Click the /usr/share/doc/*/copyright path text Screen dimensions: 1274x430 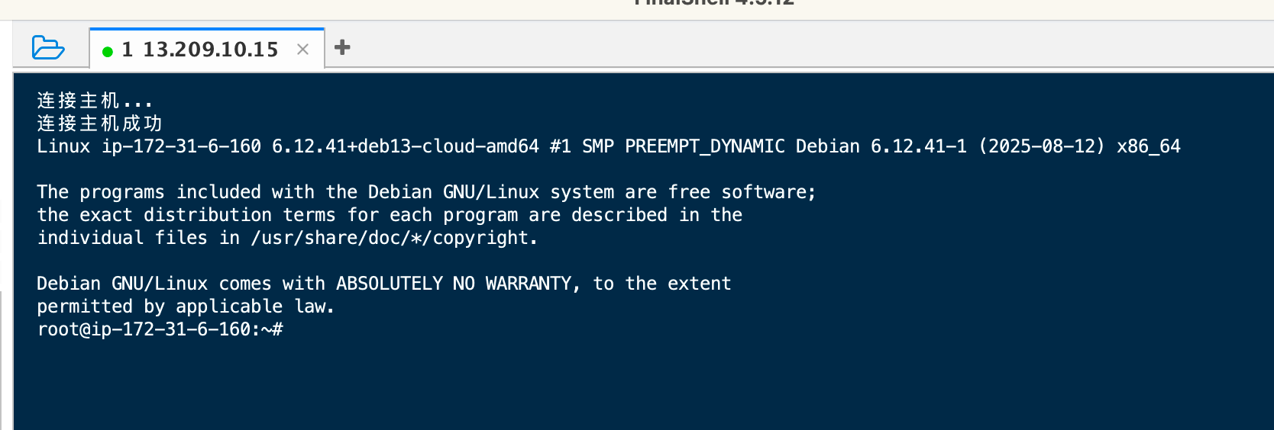point(393,238)
